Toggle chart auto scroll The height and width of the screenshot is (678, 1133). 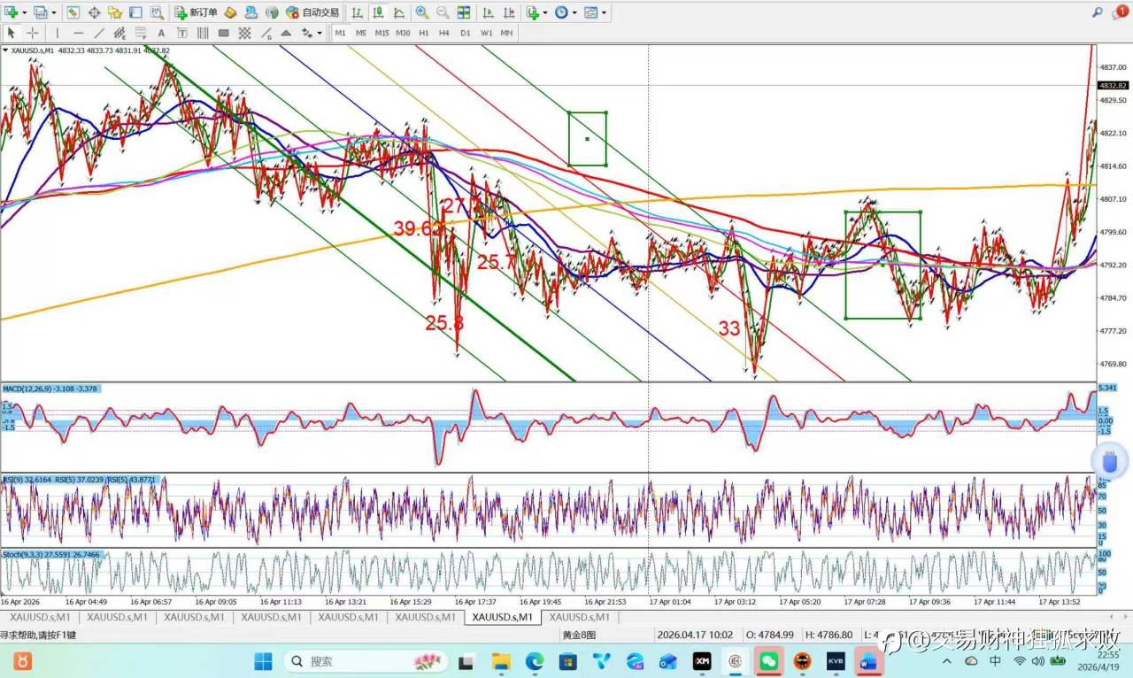pyautogui.click(x=488, y=12)
